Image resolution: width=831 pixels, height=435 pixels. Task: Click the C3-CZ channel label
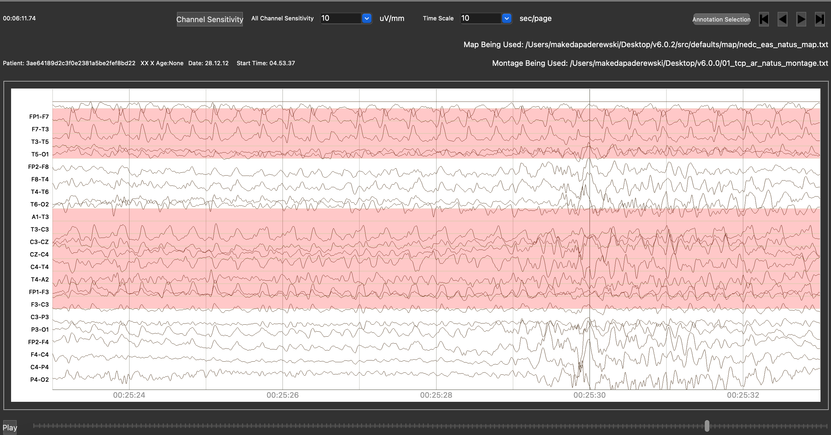click(x=39, y=242)
